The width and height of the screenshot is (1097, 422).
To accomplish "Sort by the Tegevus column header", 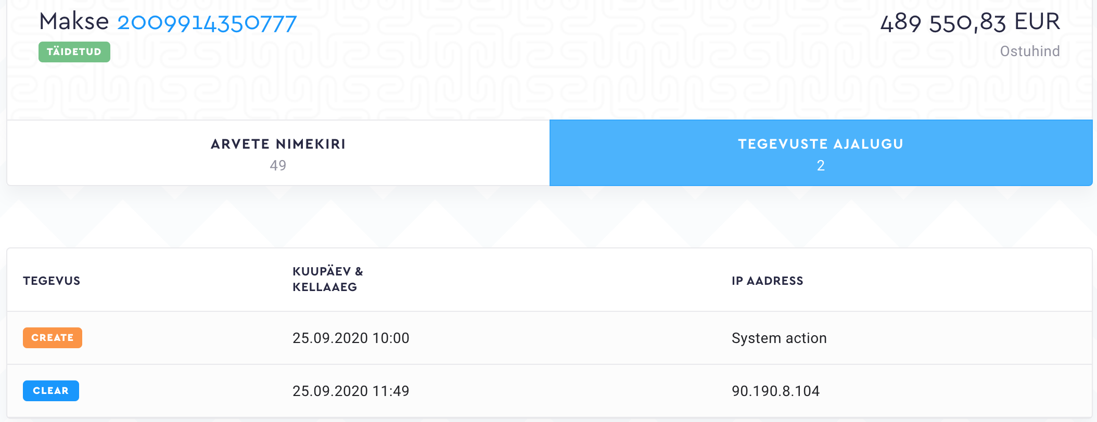I will [x=52, y=281].
